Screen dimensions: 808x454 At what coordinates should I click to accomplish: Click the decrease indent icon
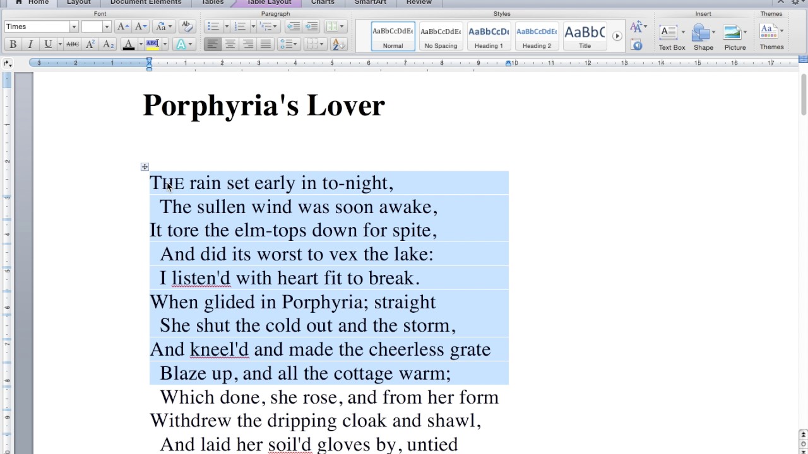(x=293, y=26)
